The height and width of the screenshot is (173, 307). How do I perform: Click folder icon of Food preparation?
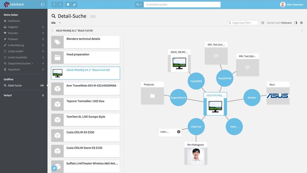57,57
